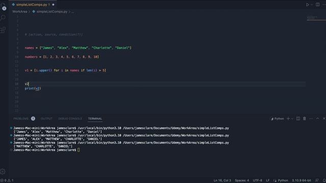This screenshot has height=183, width=326.
Task: Run the Python file with play icon
Action: point(307,5)
